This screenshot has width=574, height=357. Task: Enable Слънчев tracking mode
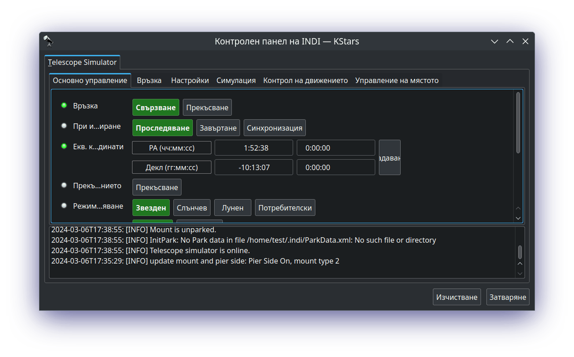point(192,208)
